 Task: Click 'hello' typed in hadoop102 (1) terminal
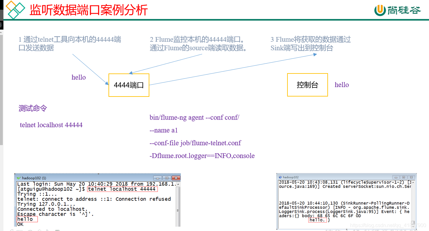(x=25, y=219)
